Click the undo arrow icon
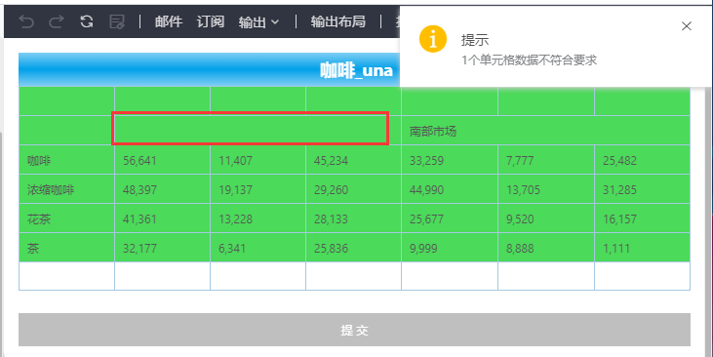The width and height of the screenshot is (713, 357). point(26,21)
